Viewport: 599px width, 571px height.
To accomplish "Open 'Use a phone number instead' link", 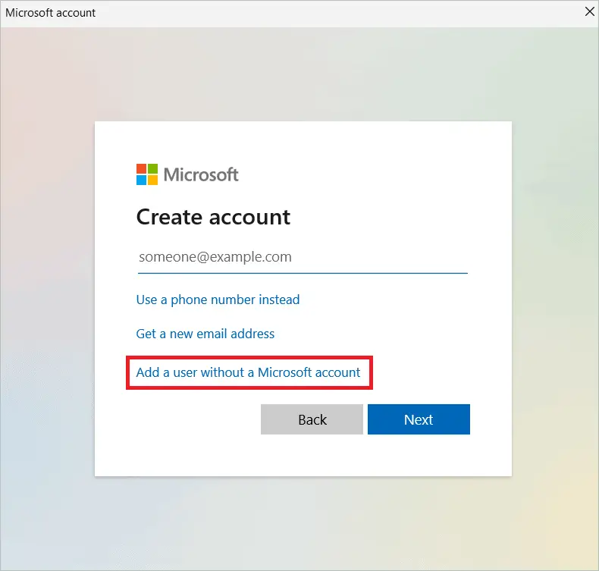I will coord(218,300).
